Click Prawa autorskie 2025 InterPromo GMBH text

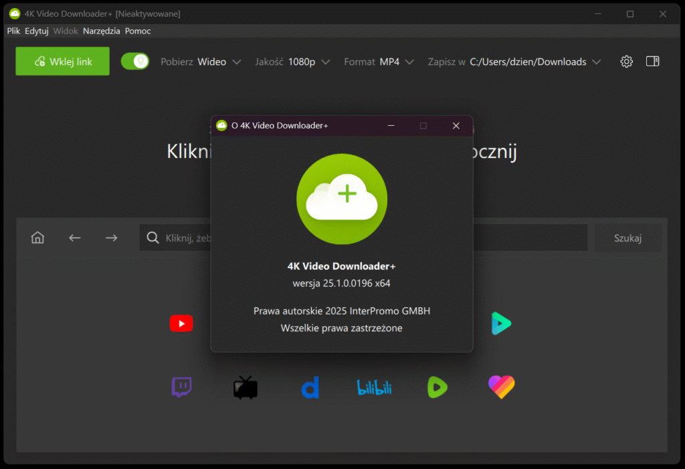[342, 311]
